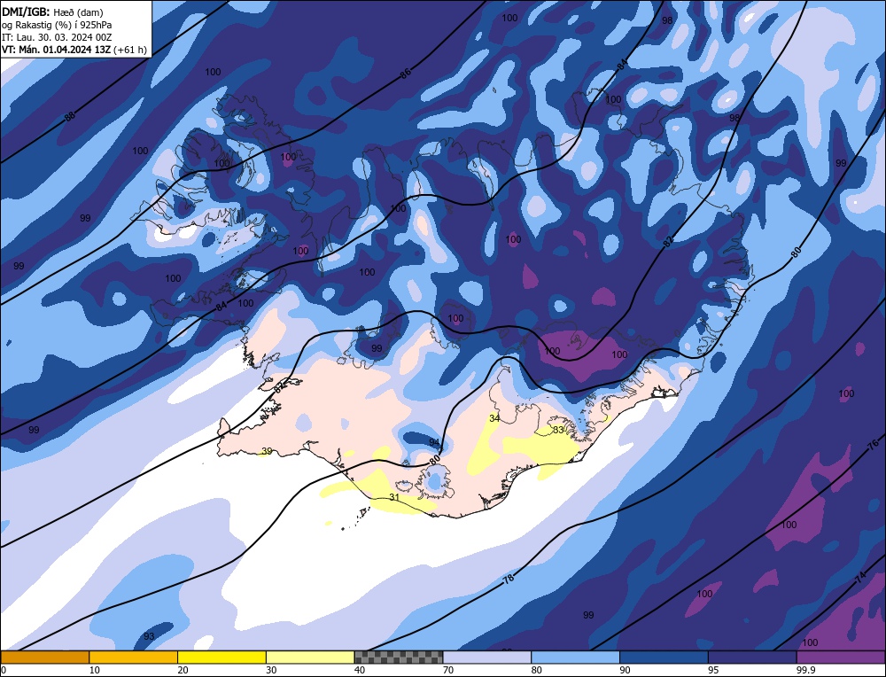Click the humidity value '31' in yellow area
Viewport: 886px width, 677px height.
pos(394,497)
